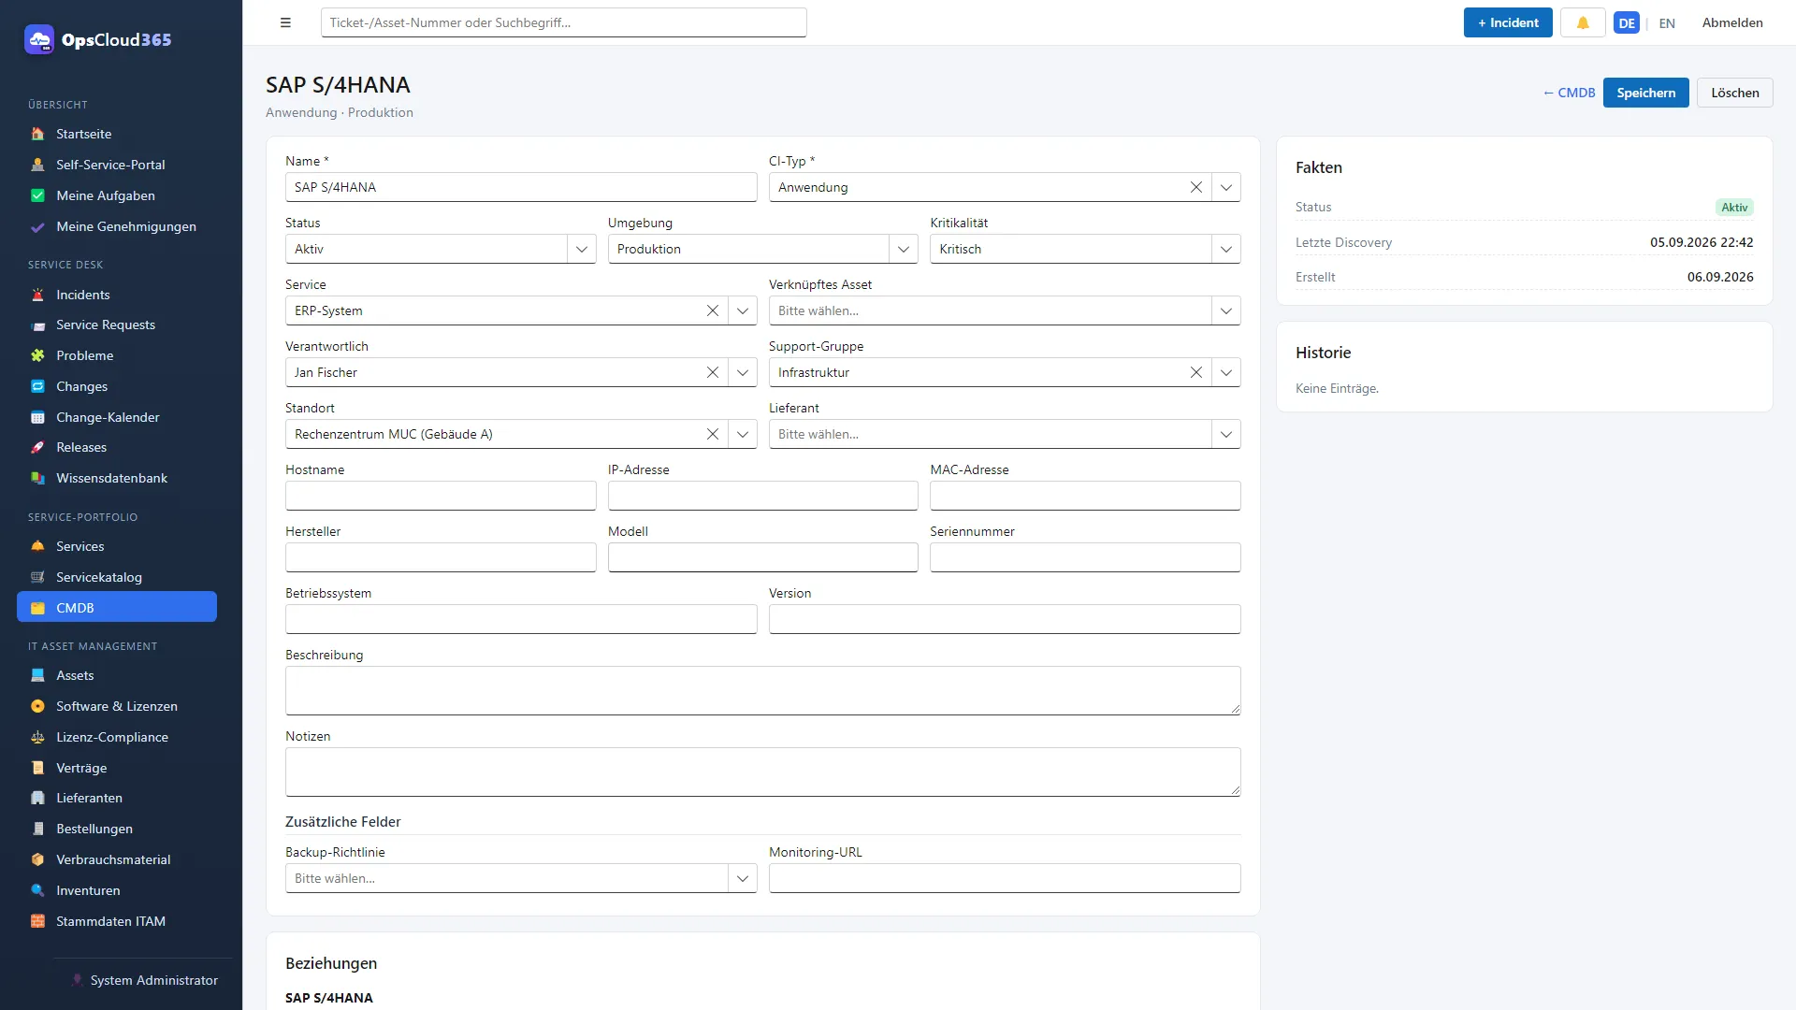Click the Lizenz-Compliance scales icon
Viewport: 1796px width, 1010px height.
tap(37, 737)
